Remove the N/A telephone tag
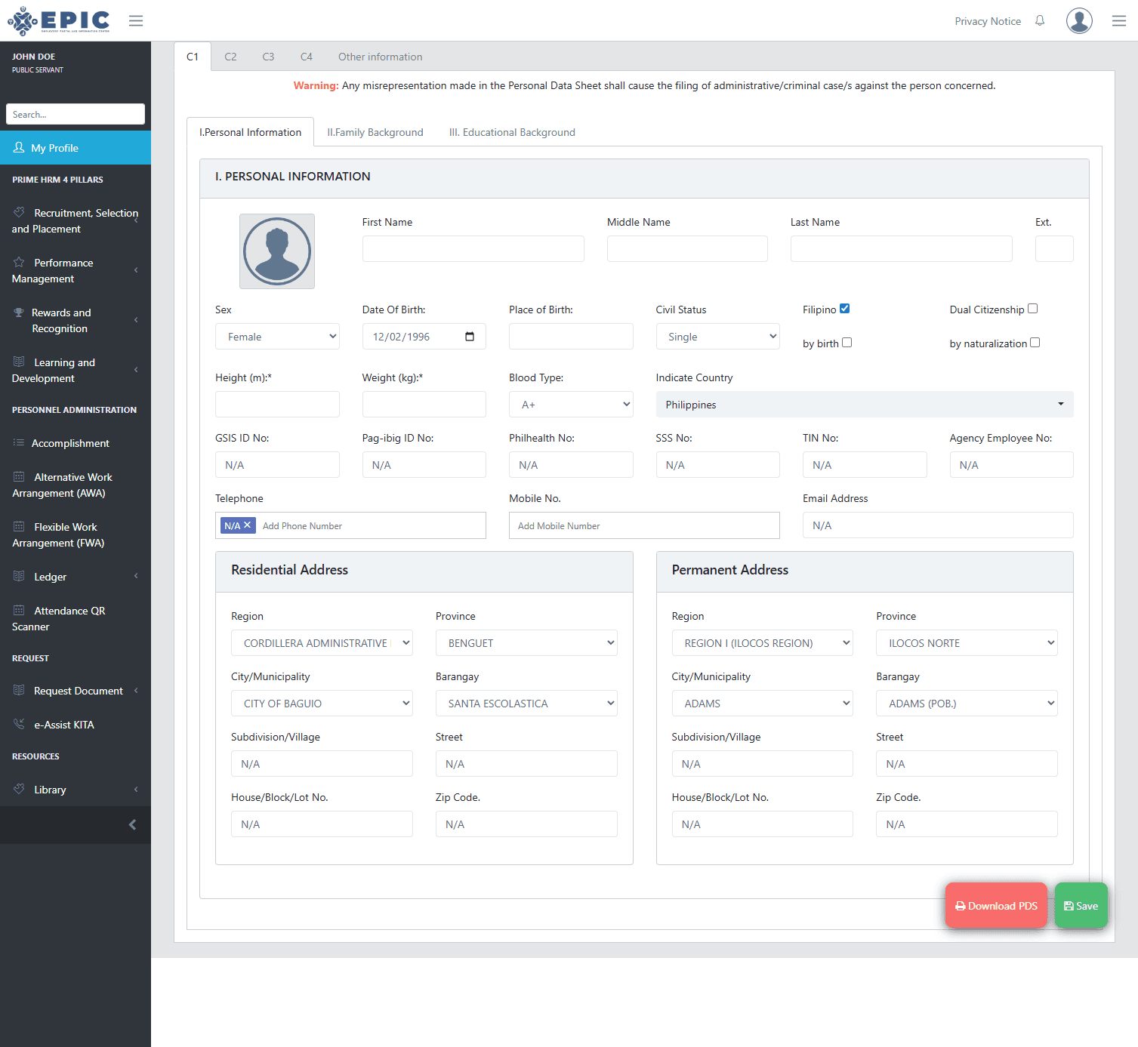1138x1047 pixels. click(x=247, y=525)
